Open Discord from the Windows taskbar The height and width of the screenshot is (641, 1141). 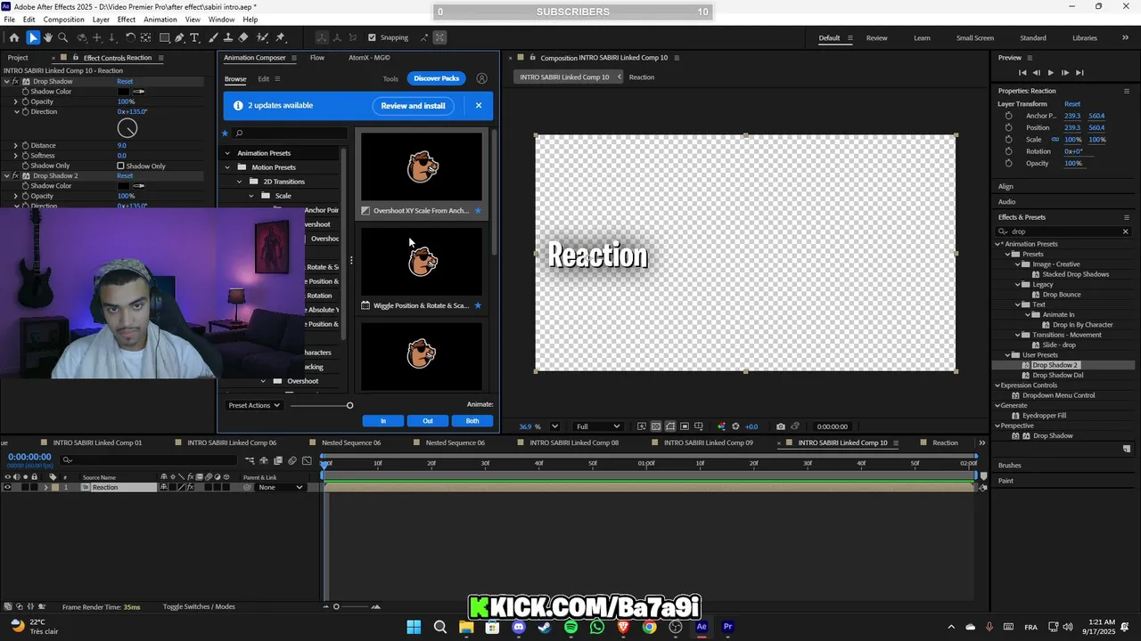(519, 627)
